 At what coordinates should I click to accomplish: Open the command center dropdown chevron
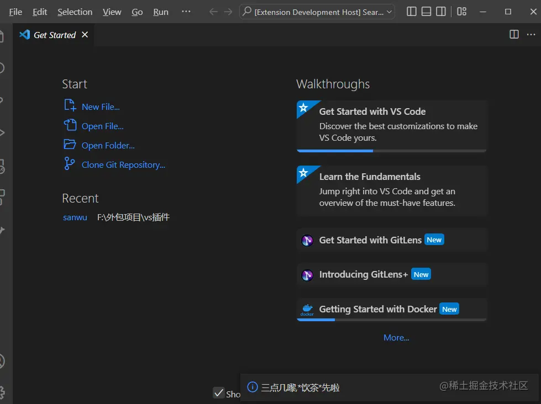click(x=390, y=12)
